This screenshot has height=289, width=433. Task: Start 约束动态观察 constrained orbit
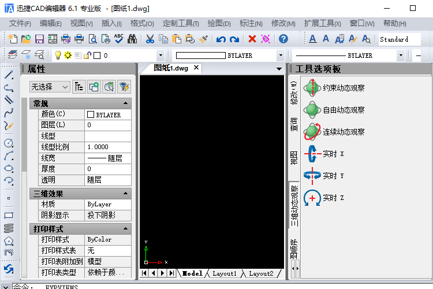[x=334, y=88]
